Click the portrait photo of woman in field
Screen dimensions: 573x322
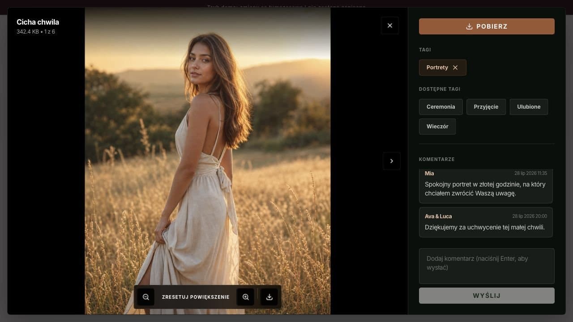208,161
